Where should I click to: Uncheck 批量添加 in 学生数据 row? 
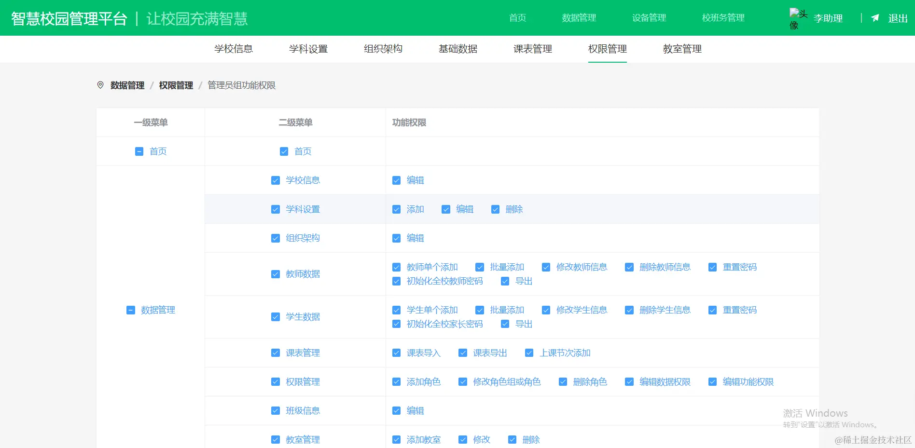479,310
